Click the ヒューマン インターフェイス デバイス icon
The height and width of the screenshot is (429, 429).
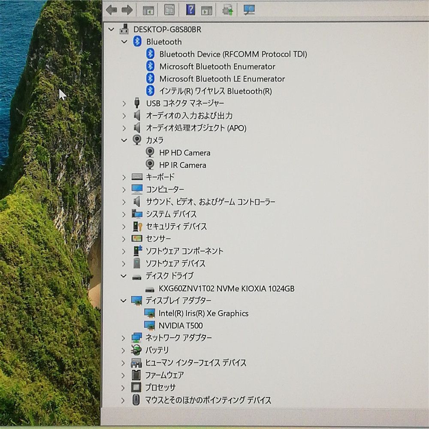136,363
